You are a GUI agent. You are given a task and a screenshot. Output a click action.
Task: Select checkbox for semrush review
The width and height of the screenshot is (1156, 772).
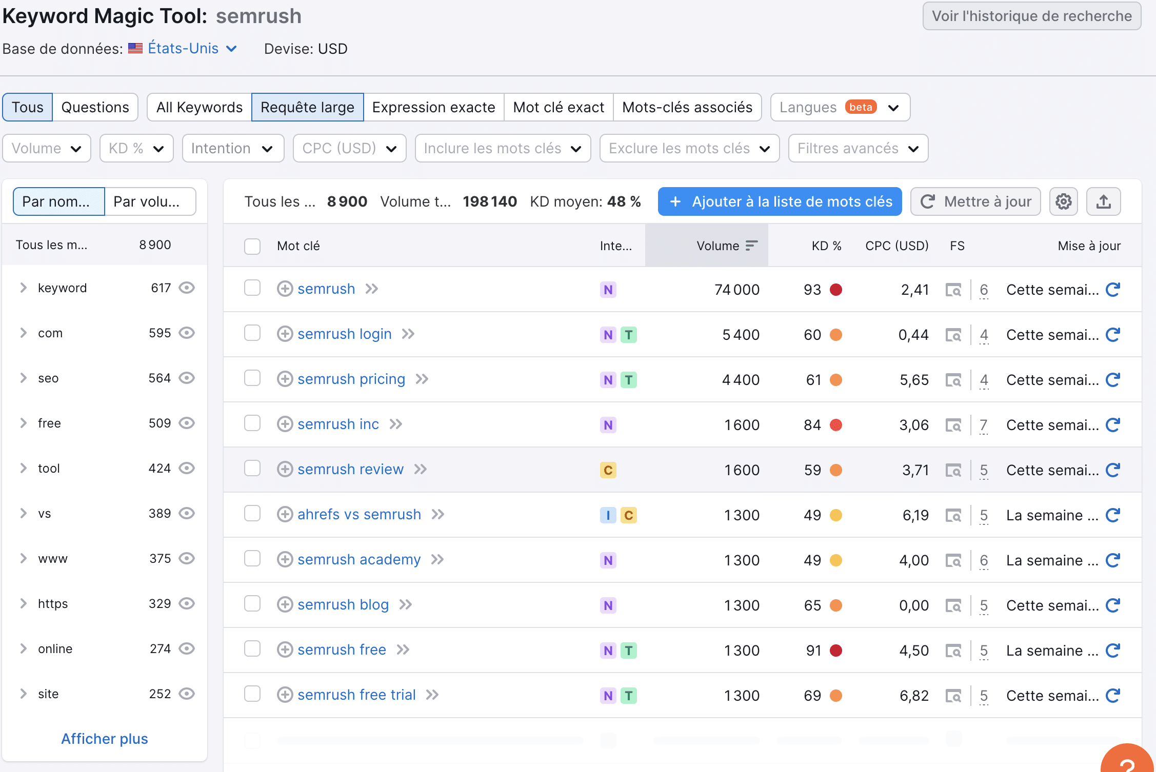tap(252, 468)
